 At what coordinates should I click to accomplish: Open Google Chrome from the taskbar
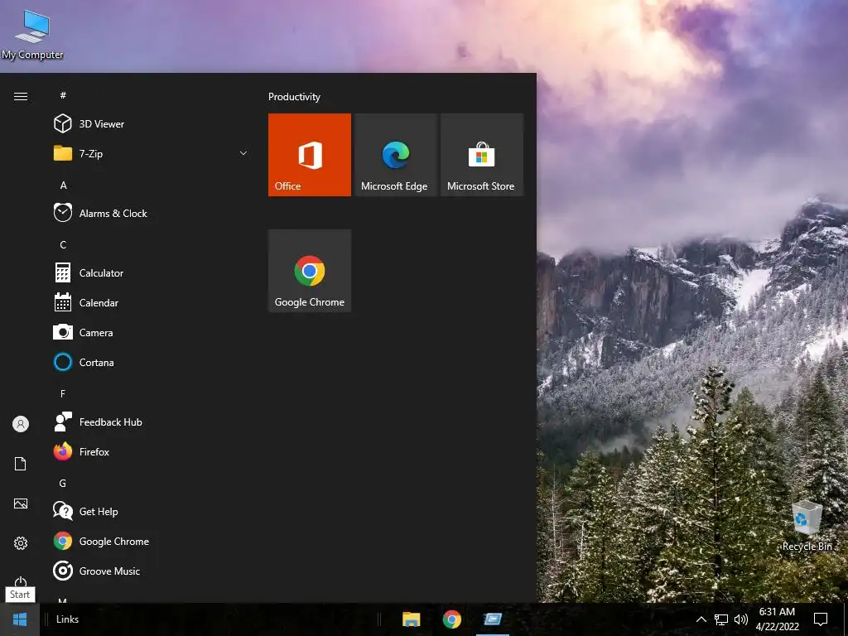452,619
